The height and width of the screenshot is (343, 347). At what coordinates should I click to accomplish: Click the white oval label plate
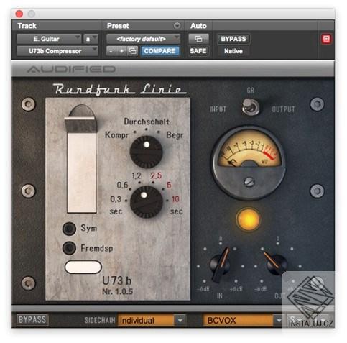[83, 267]
